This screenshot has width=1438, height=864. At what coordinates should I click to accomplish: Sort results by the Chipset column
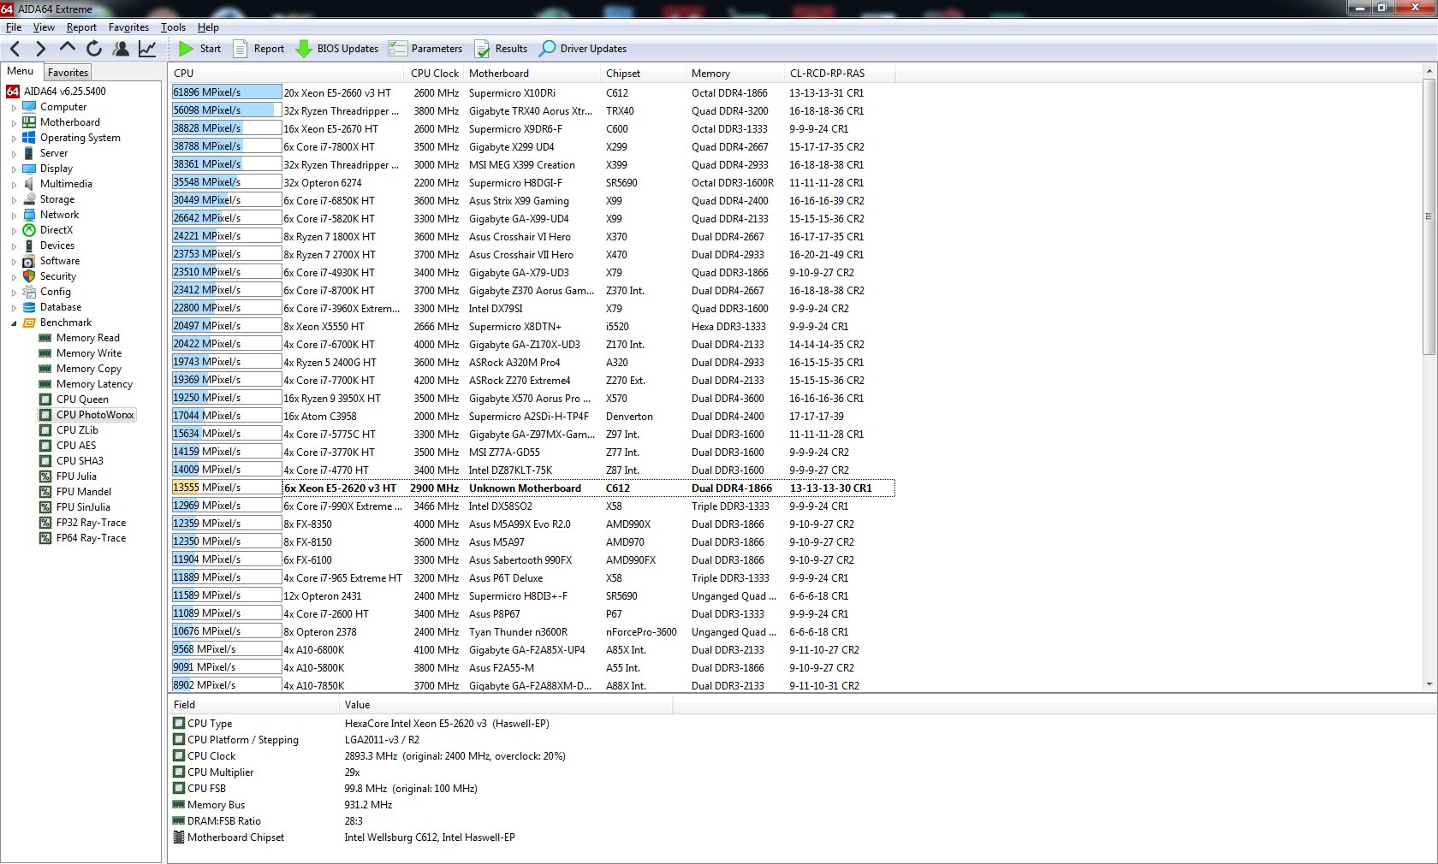[642, 74]
